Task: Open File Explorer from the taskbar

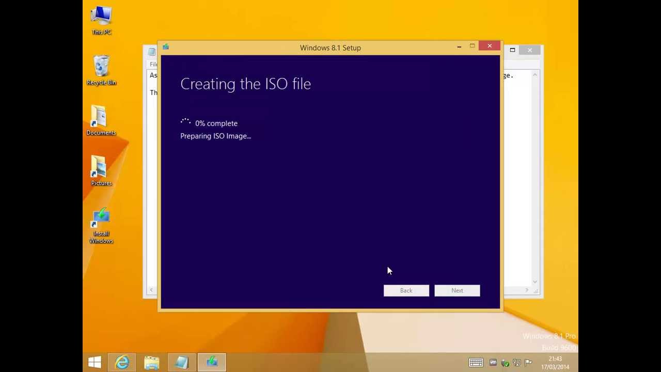Action: 152,362
